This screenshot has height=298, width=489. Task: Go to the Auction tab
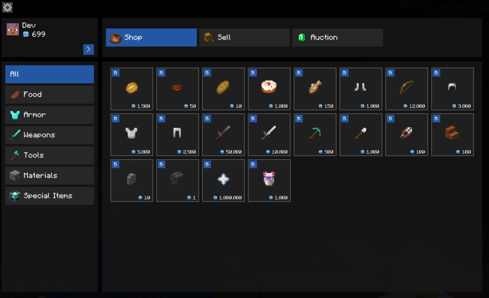(338, 37)
